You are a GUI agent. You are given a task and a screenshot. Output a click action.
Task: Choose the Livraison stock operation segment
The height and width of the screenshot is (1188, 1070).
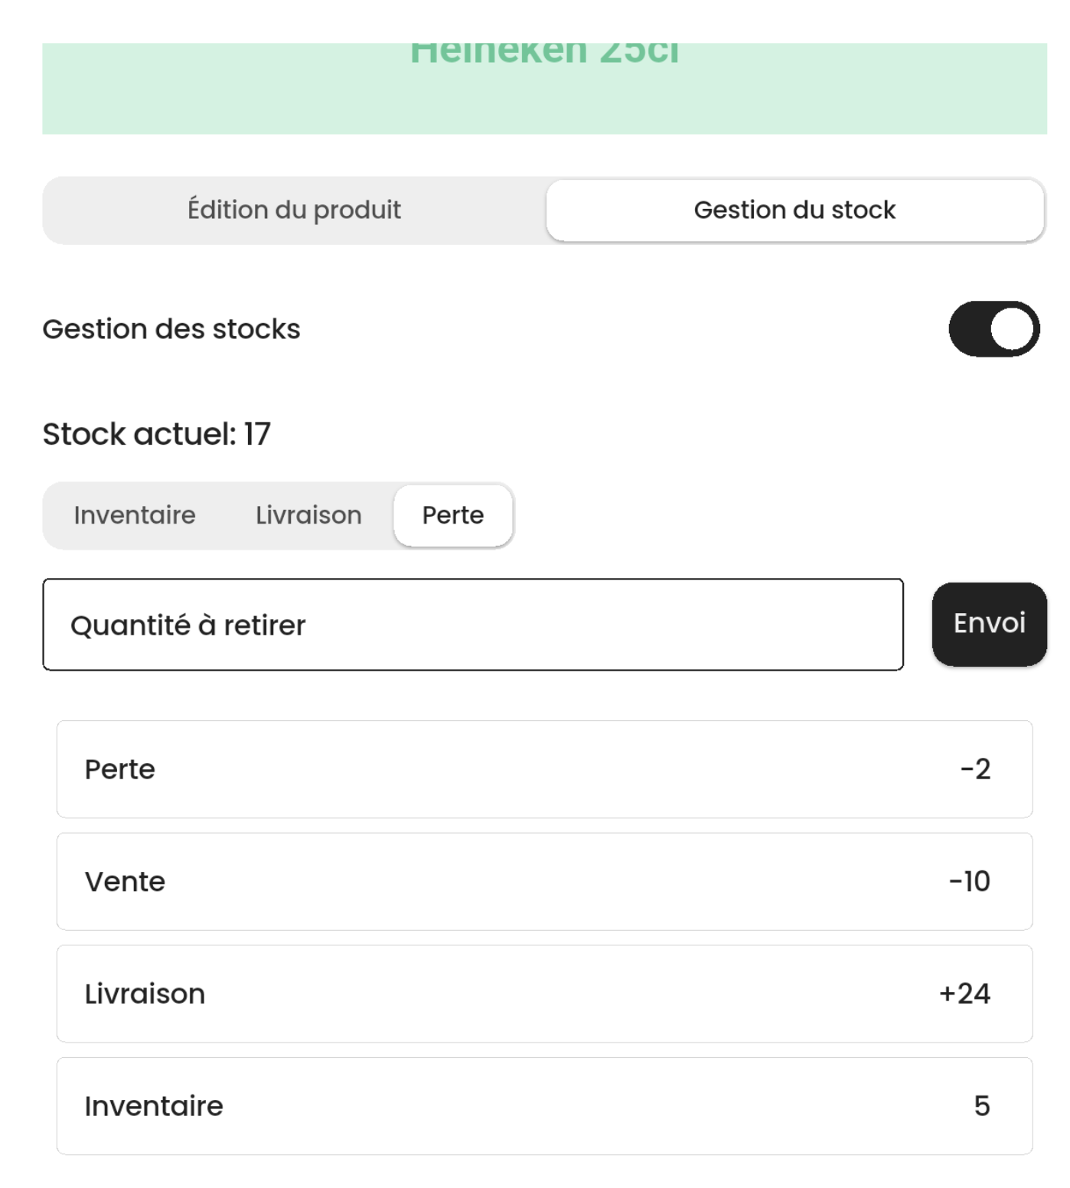click(x=308, y=515)
